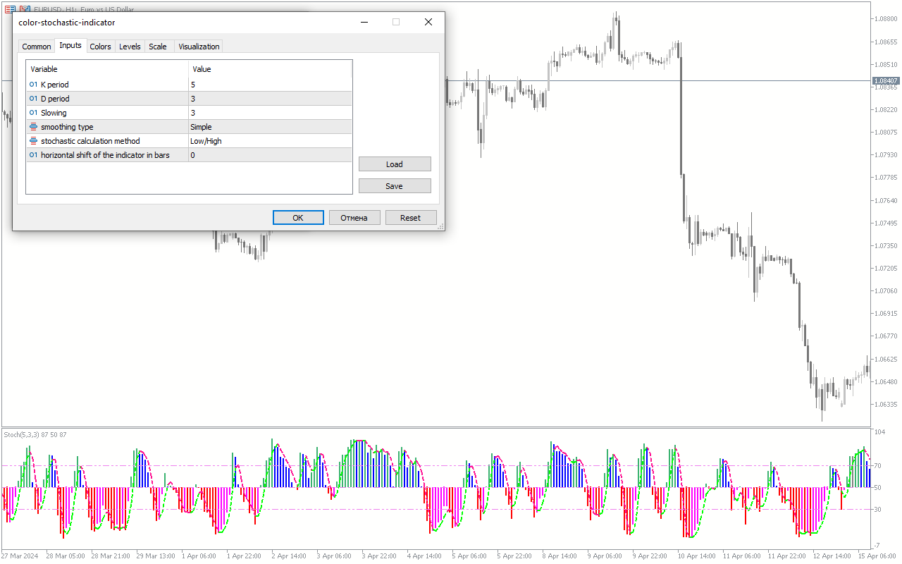Switch to the Scale tab

tap(158, 47)
